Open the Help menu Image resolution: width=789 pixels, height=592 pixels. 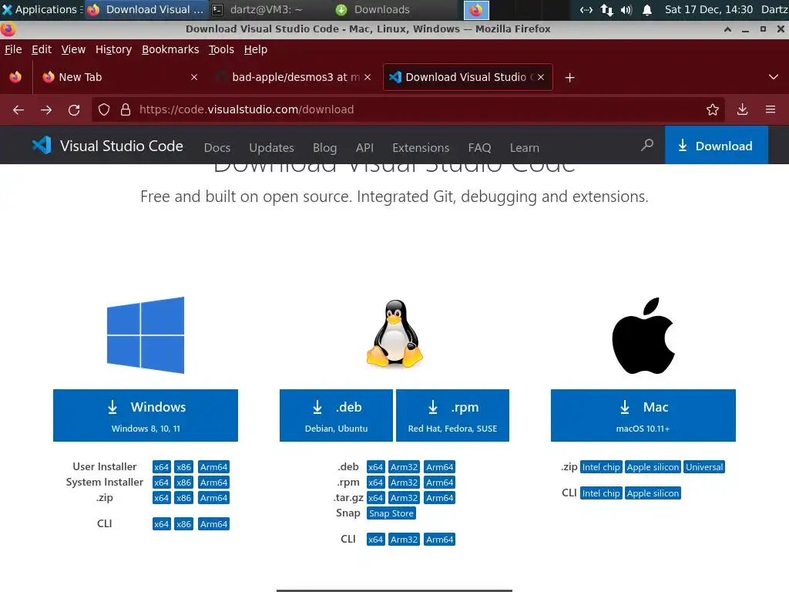[256, 49]
